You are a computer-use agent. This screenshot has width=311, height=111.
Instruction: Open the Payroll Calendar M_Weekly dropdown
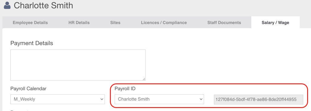tap(58, 99)
